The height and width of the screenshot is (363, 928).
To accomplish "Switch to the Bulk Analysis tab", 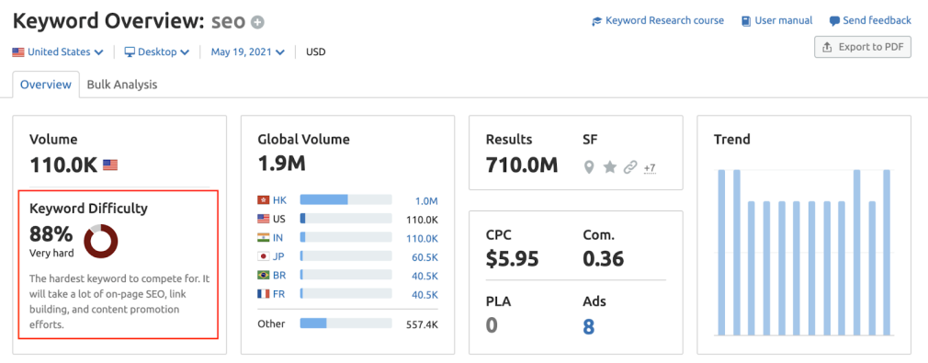I will (x=122, y=85).
